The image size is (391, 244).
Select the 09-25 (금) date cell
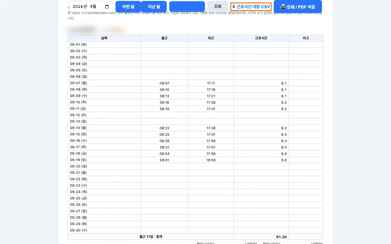pos(104,198)
